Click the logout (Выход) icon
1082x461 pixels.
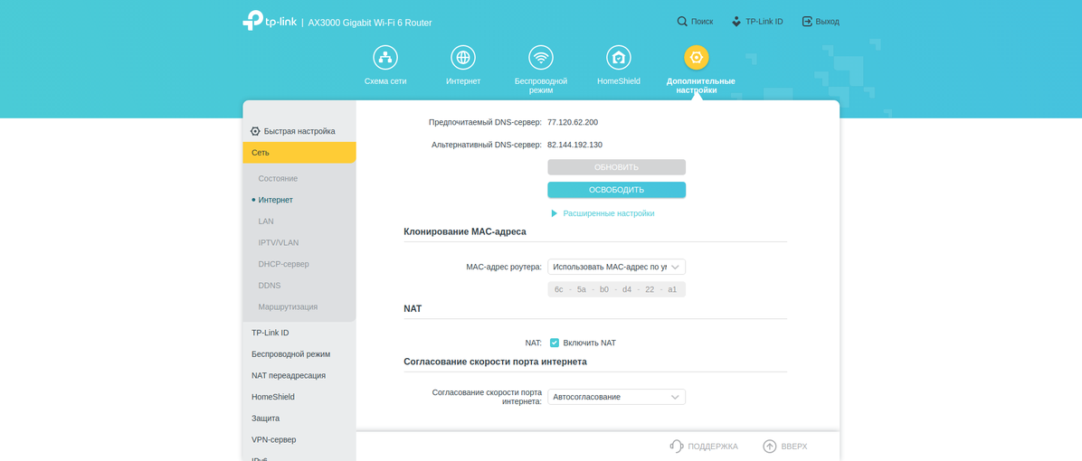[807, 22]
